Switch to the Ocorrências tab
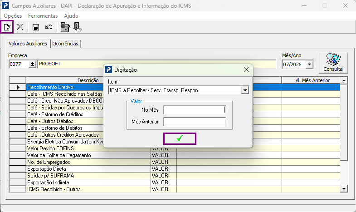 point(65,44)
